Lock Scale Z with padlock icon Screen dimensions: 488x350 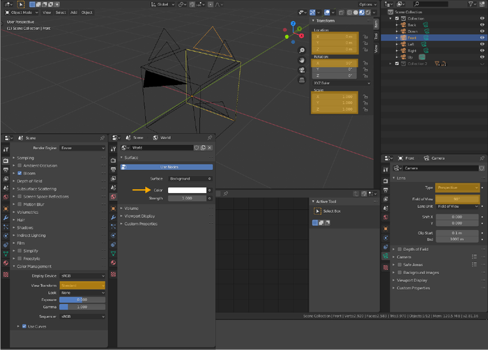click(365, 109)
